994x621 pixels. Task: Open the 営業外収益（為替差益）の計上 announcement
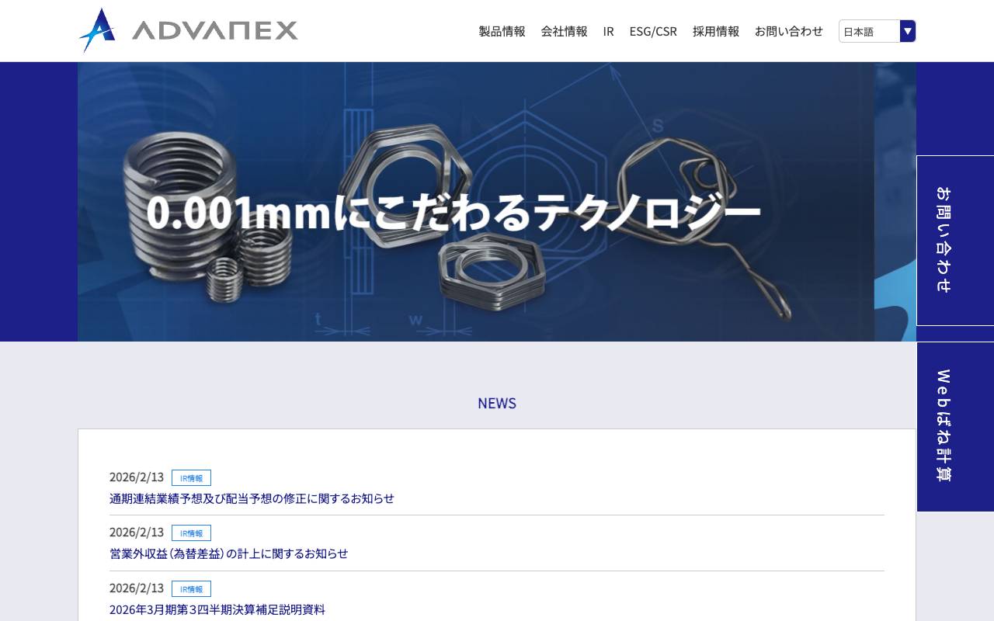228,553
